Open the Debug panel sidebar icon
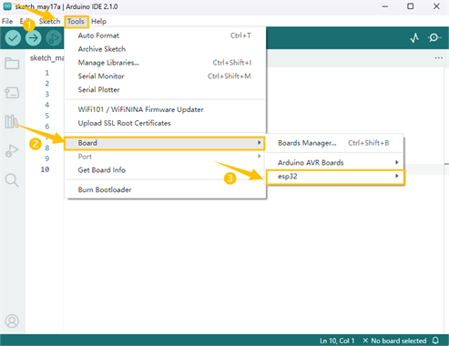Image resolution: width=449 pixels, height=346 pixels. coord(12,150)
